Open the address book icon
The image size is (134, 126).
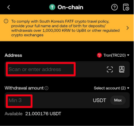pos(122,69)
